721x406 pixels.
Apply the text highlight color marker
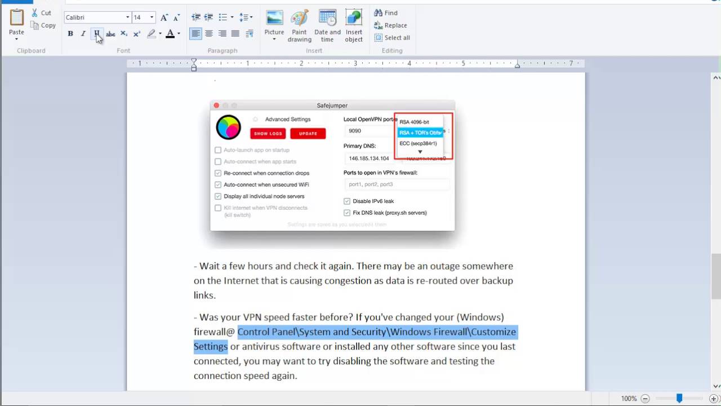pos(151,34)
